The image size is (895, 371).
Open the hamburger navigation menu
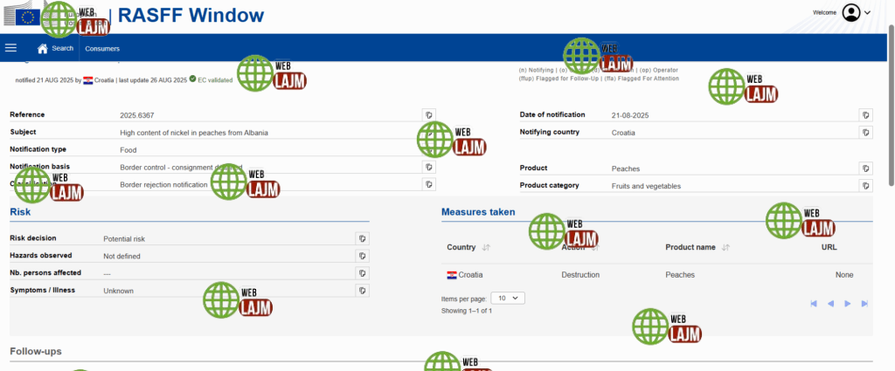pyautogui.click(x=10, y=48)
